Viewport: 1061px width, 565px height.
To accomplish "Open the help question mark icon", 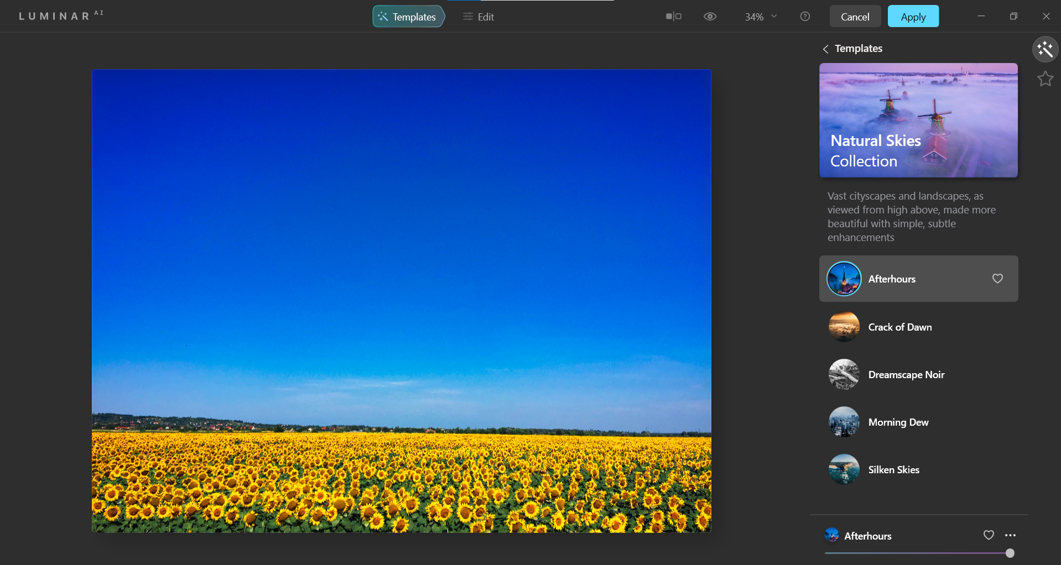I will pos(805,17).
